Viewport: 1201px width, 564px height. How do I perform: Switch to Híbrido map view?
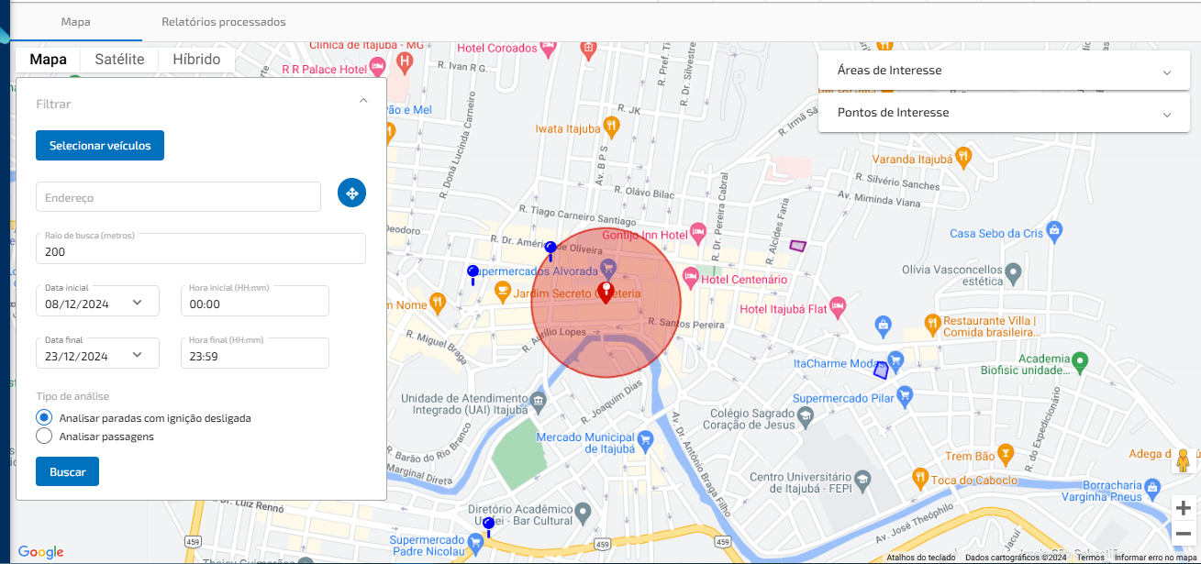pos(196,59)
